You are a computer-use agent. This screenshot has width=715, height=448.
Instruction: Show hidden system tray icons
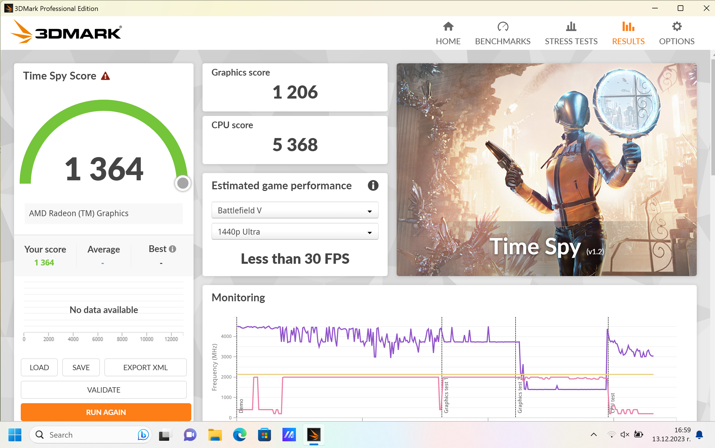coord(594,435)
